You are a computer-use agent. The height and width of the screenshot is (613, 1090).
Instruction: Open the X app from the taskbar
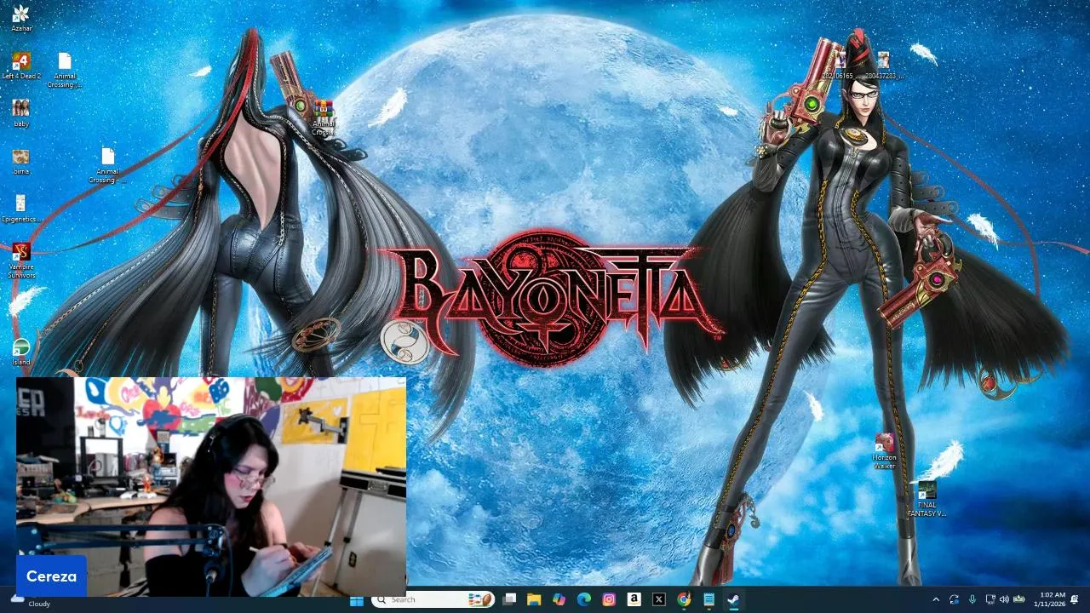pos(658,599)
